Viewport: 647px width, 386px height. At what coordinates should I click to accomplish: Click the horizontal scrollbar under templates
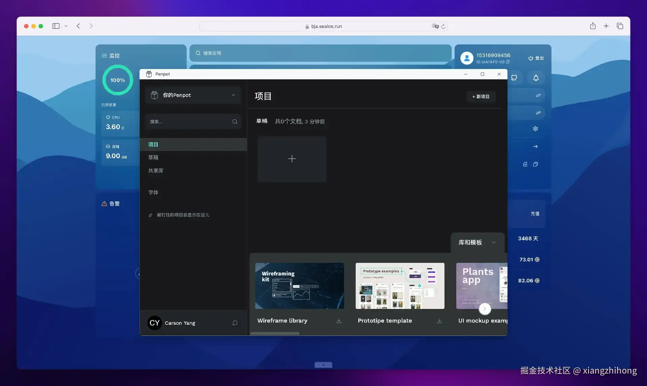275,333
